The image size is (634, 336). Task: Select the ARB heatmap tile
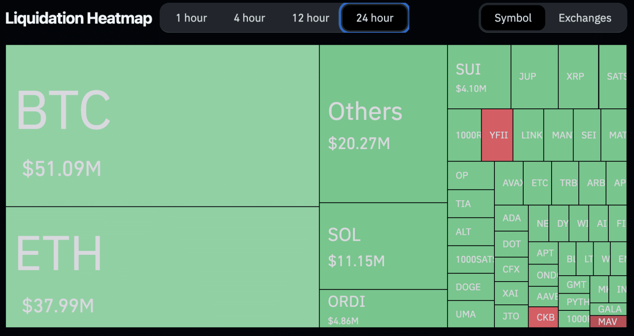(x=592, y=183)
